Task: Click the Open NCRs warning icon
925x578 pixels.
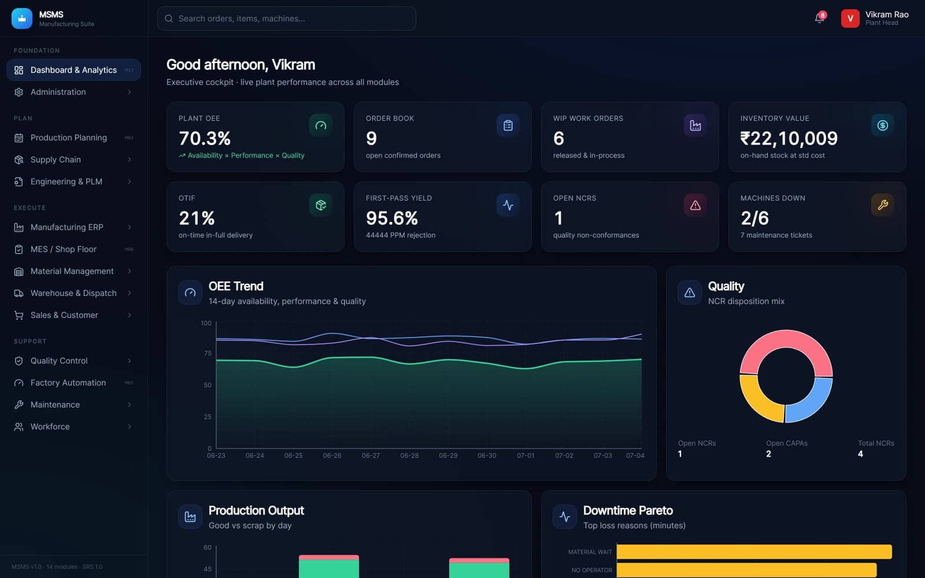Action: click(695, 205)
